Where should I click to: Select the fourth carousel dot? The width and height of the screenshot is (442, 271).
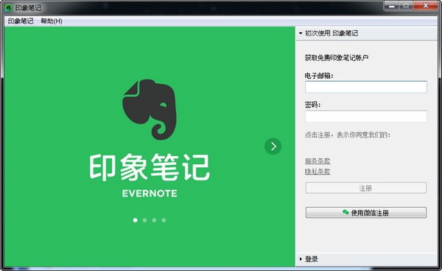click(164, 220)
